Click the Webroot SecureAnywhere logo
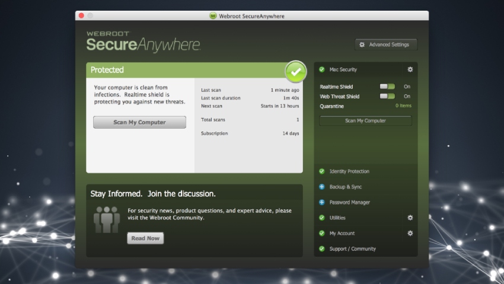The height and width of the screenshot is (284, 504). coord(143,42)
